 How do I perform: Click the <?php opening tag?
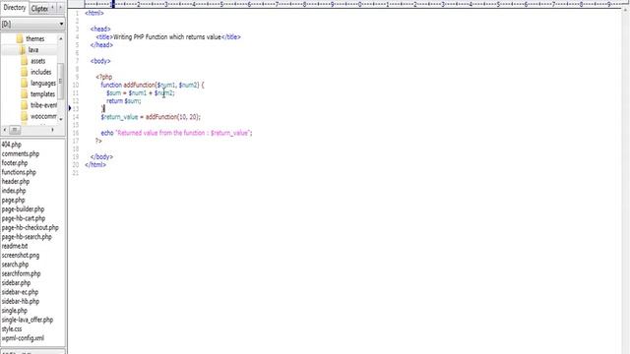tap(104, 77)
